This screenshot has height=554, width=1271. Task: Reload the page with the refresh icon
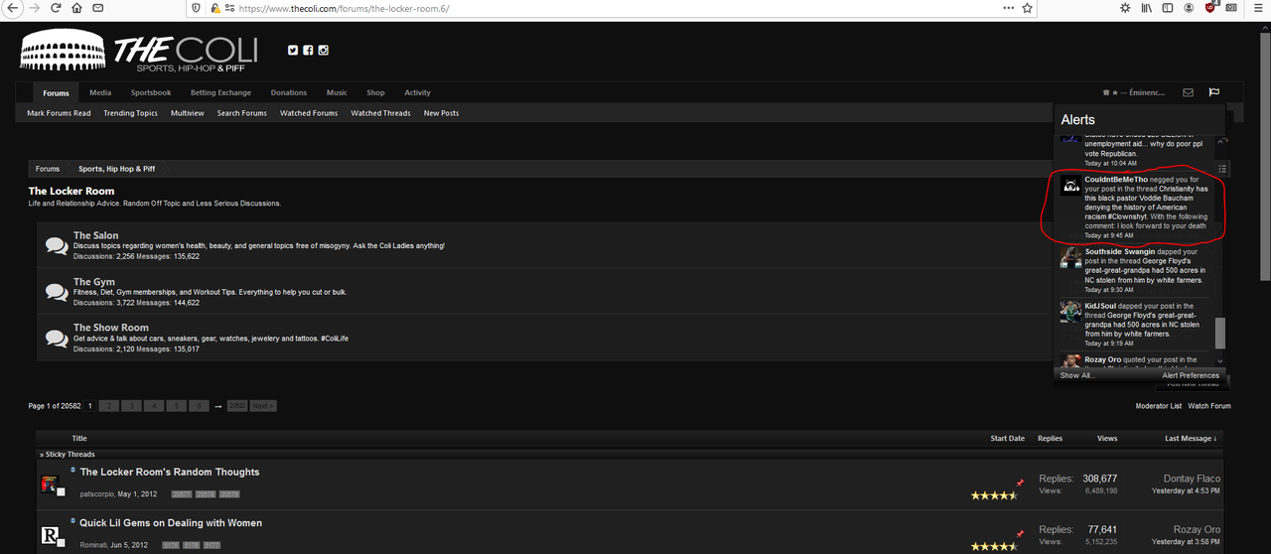click(x=55, y=7)
